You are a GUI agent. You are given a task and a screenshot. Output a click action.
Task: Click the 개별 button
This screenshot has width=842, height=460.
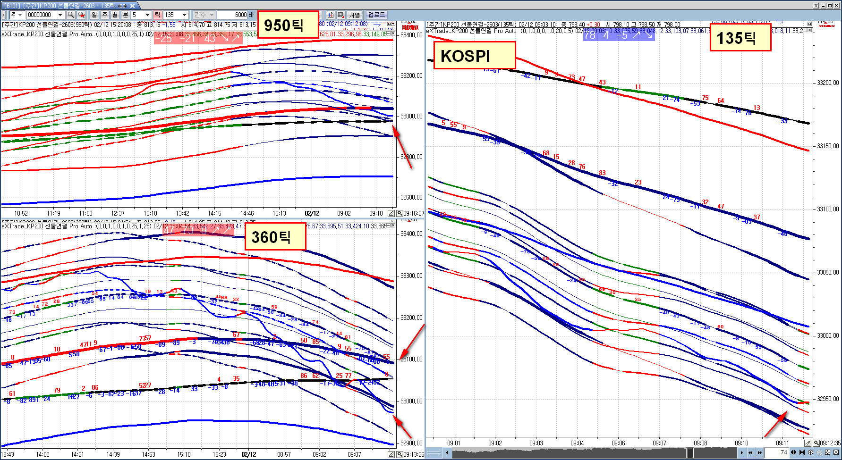(x=355, y=15)
